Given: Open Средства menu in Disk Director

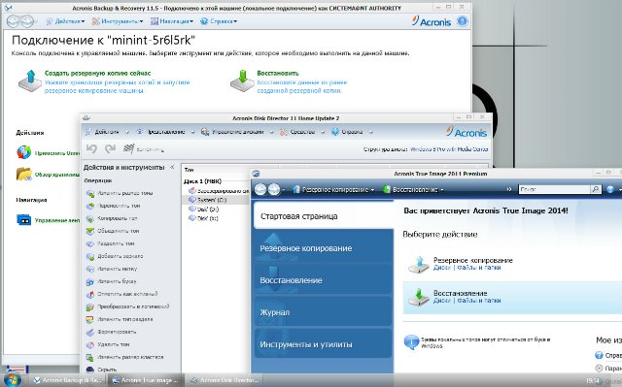Looking at the screenshot, I should [x=302, y=132].
